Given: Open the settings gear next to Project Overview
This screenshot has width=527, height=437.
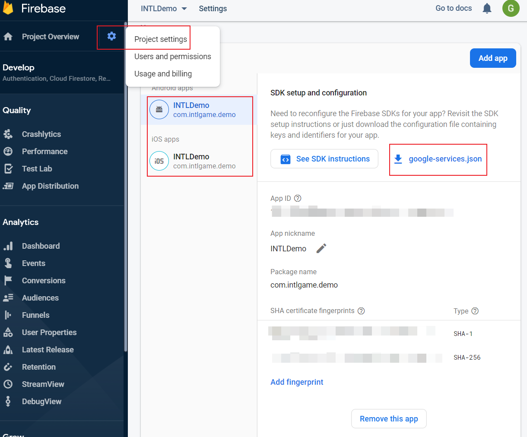Looking at the screenshot, I should pyautogui.click(x=111, y=37).
